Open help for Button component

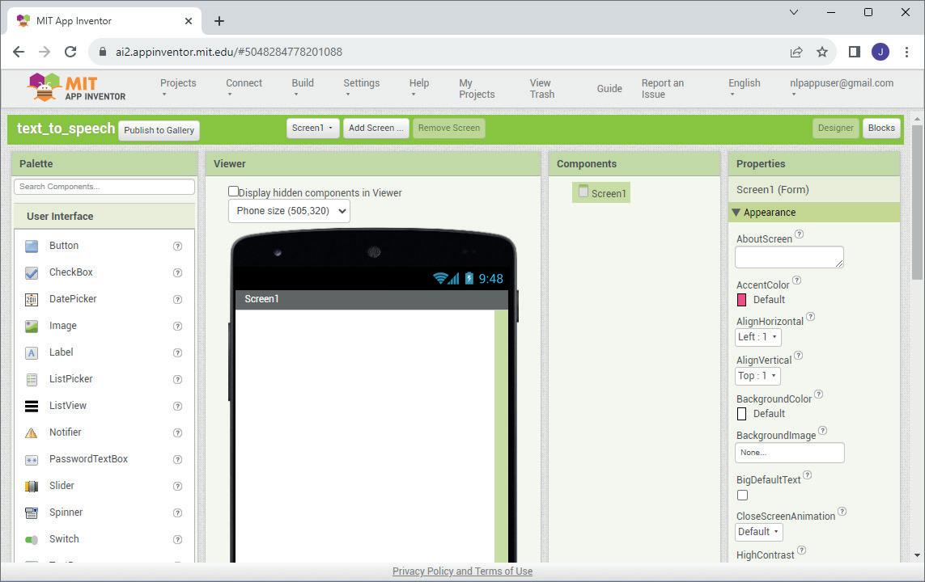point(177,247)
